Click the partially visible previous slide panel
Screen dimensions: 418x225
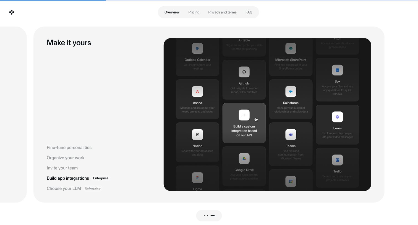click(13, 114)
